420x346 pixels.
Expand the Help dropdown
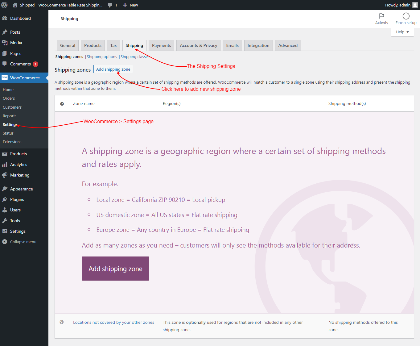(402, 32)
